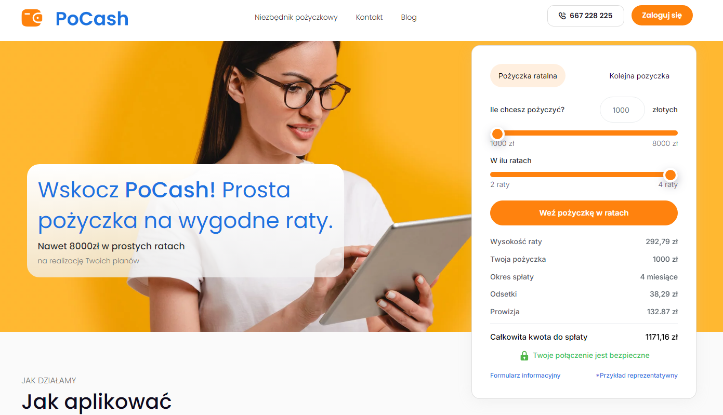Click the PoCash brand name text
723x415 pixels.
point(92,18)
